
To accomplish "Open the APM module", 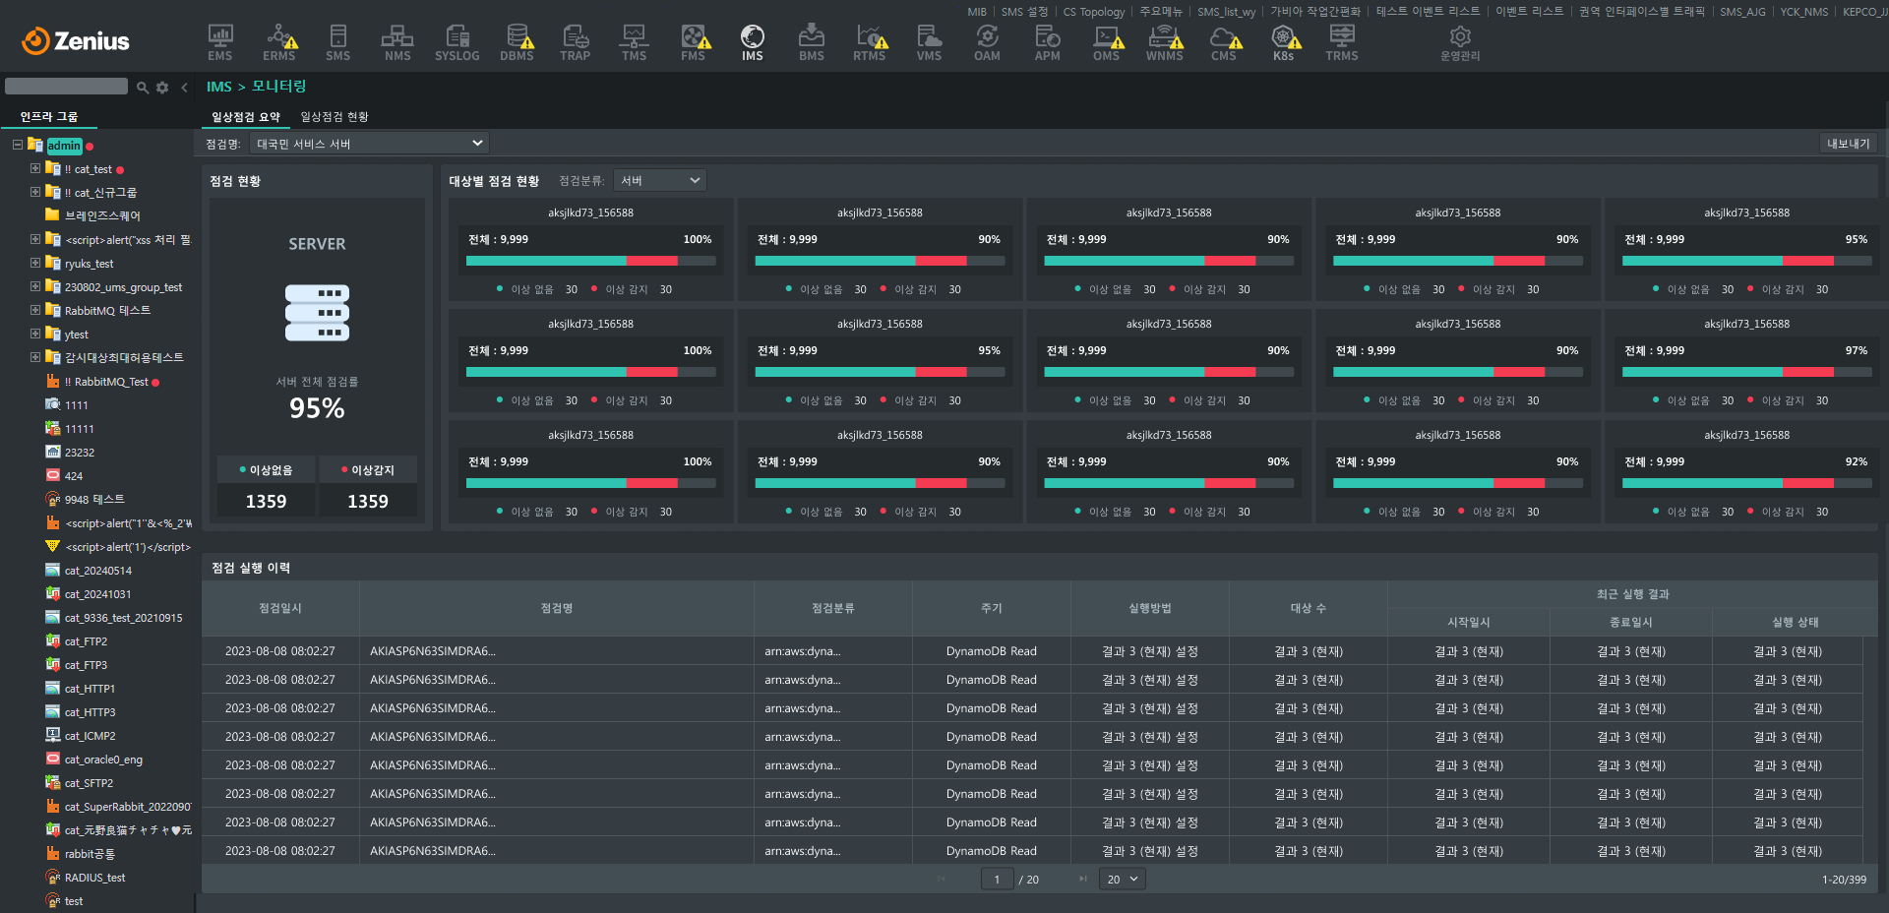I will 1047,43.
